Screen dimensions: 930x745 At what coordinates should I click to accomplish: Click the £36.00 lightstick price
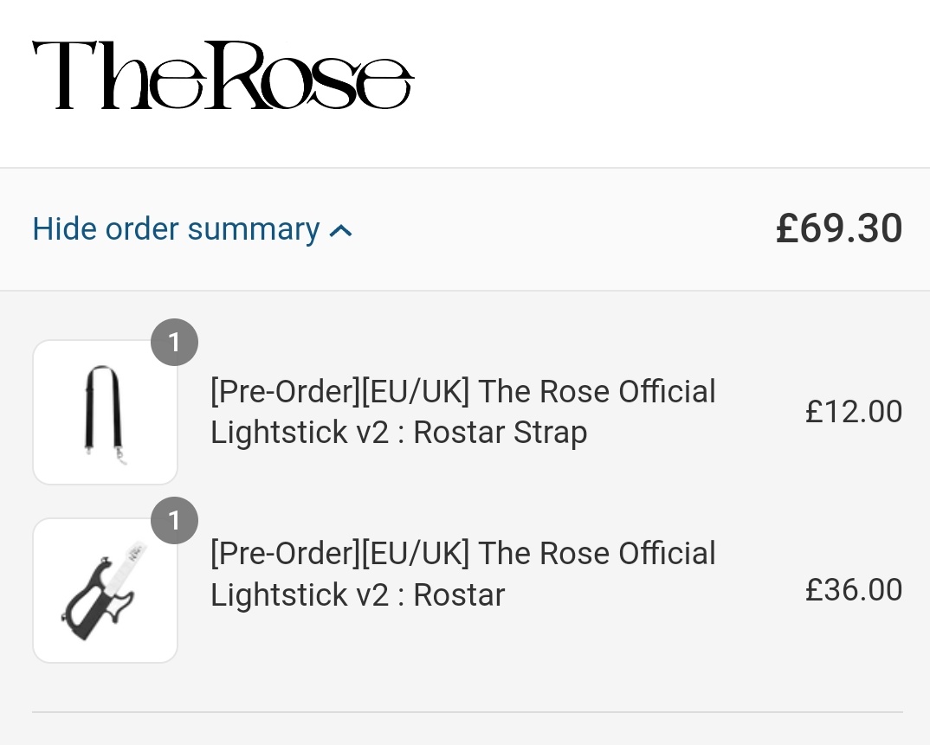[x=853, y=590]
